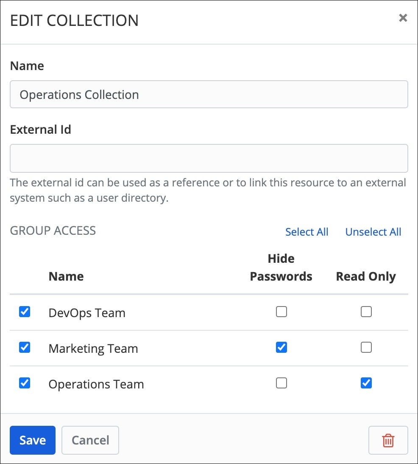Screen dimensions: 418x464
Task: Click the Read Only column header
Action: tap(366, 276)
